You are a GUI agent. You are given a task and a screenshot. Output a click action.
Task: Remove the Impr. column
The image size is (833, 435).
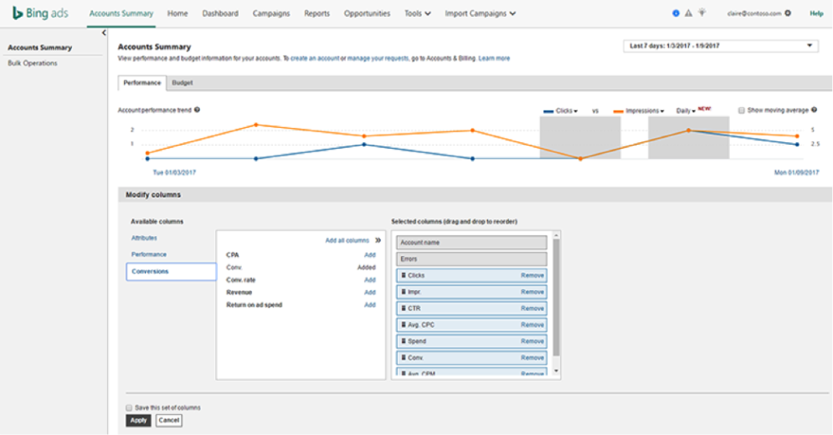(x=532, y=292)
